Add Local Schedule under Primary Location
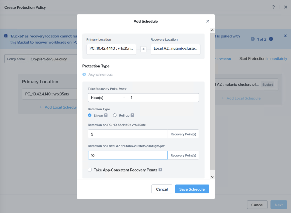The height and width of the screenshot is (213, 291). [58, 107]
